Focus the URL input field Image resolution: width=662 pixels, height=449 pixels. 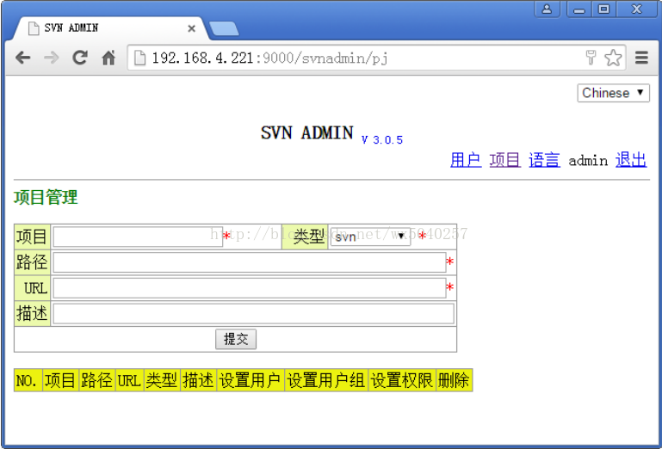pos(250,288)
